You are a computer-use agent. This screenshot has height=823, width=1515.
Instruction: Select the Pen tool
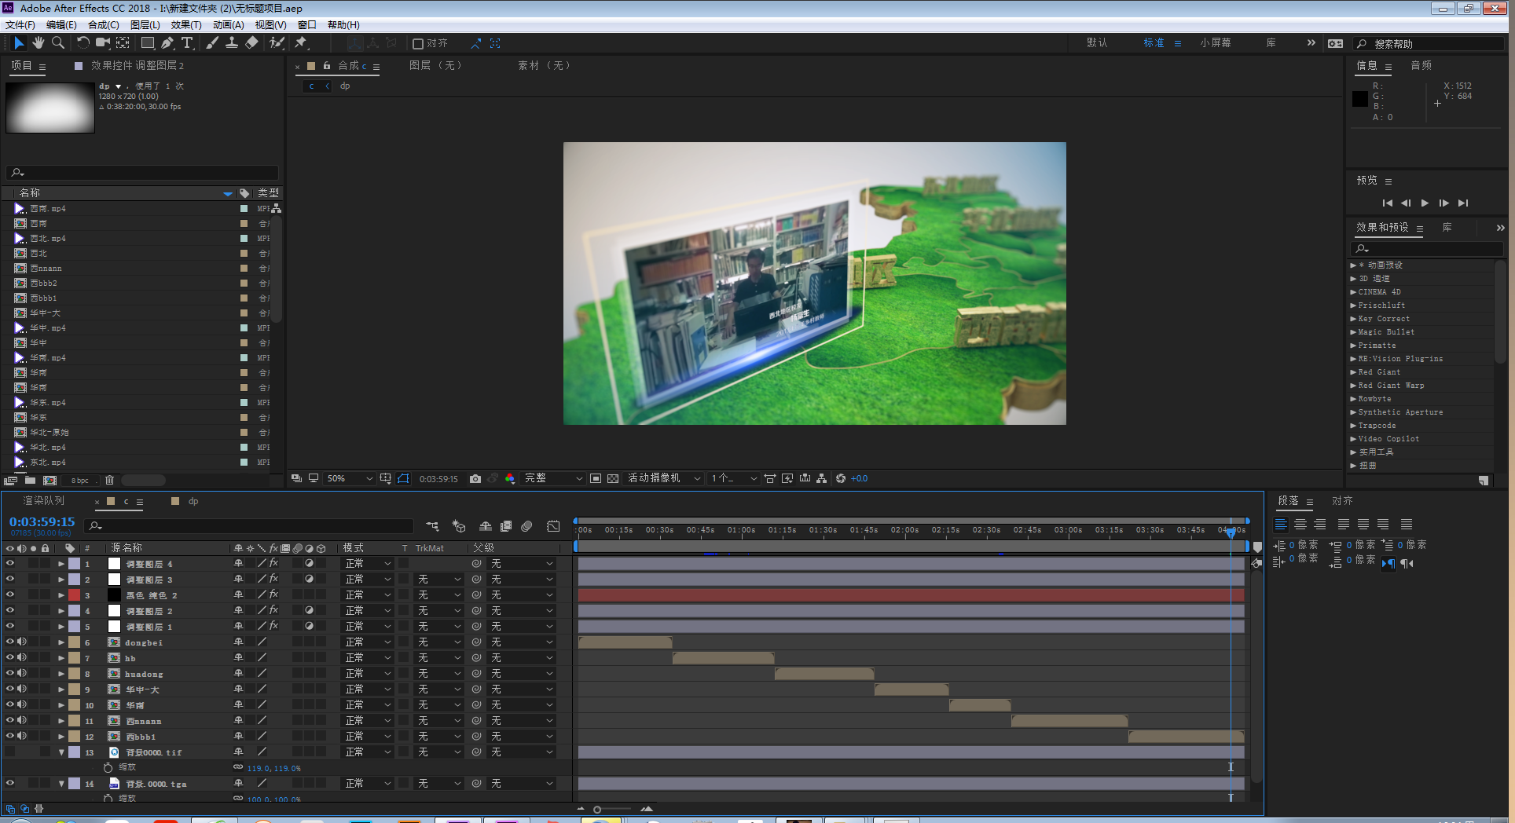pyautogui.click(x=167, y=43)
